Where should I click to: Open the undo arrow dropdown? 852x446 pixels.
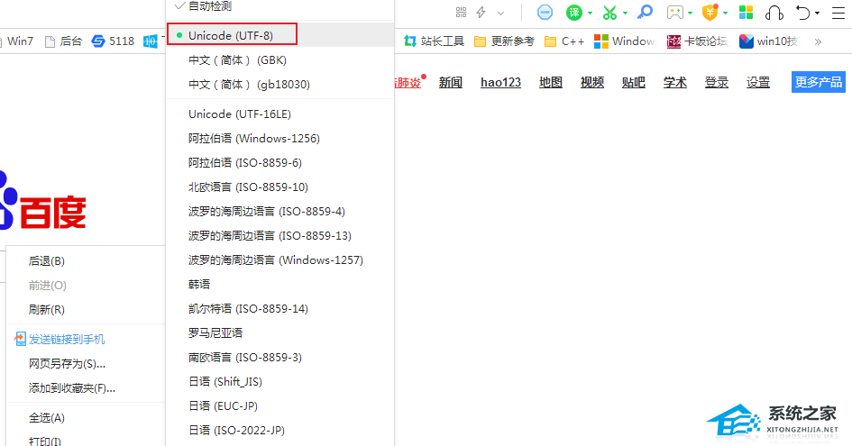(x=817, y=13)
